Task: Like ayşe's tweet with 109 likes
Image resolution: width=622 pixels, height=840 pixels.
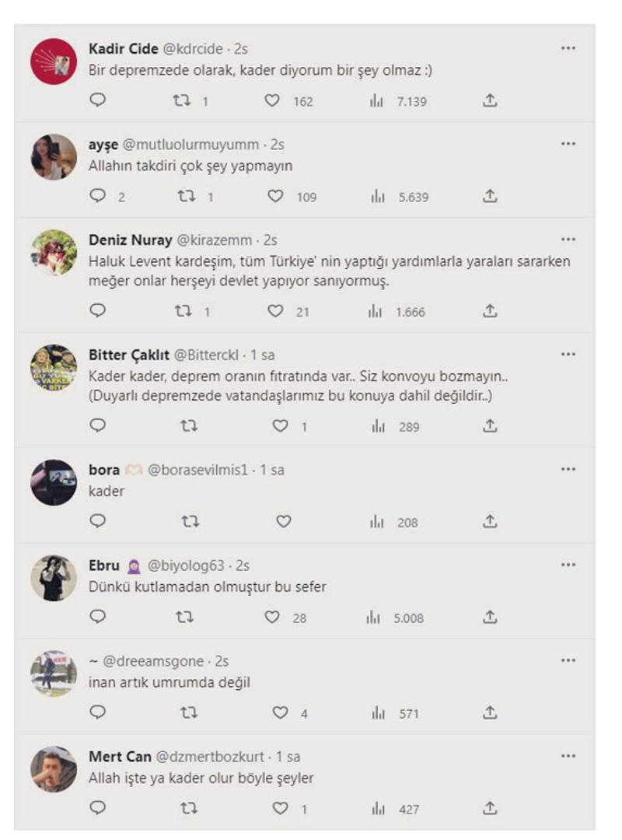Action: [x=275, y=197]
